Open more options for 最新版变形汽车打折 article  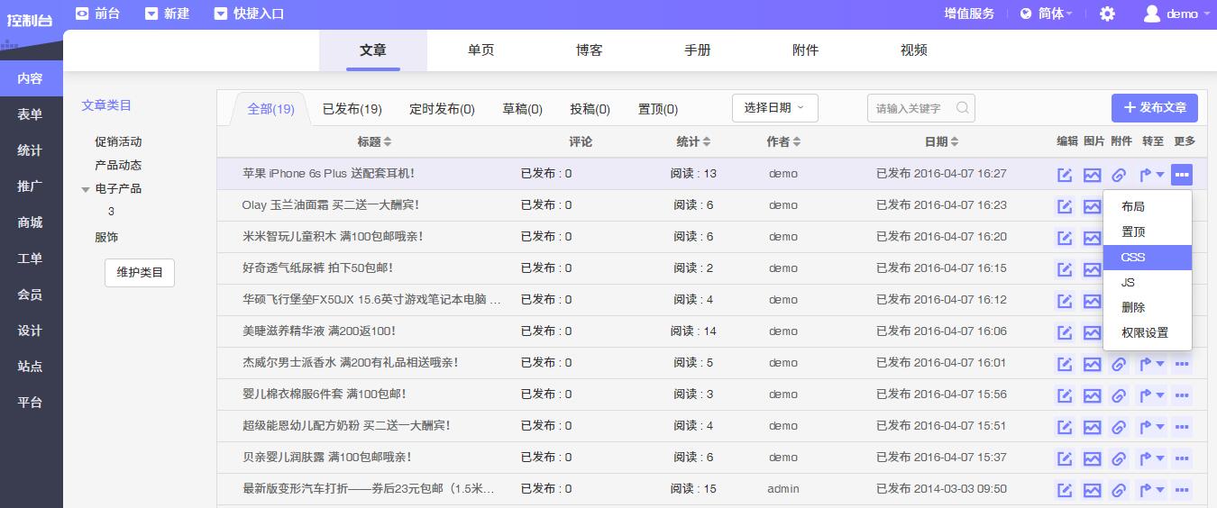(x=1182, y=490)
